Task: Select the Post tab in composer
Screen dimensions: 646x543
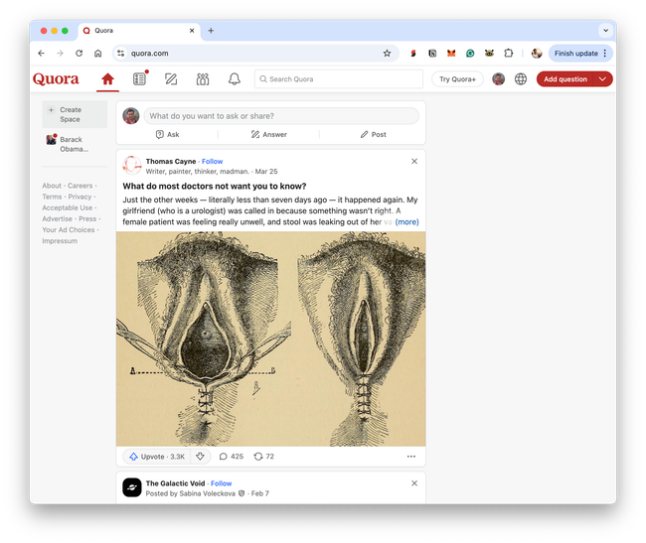Action: [x=373, y=134]
